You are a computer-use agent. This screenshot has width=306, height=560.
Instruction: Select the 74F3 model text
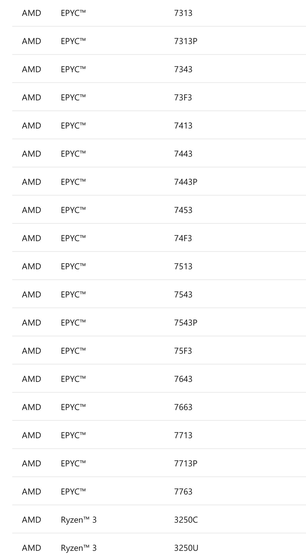point(183,238)
